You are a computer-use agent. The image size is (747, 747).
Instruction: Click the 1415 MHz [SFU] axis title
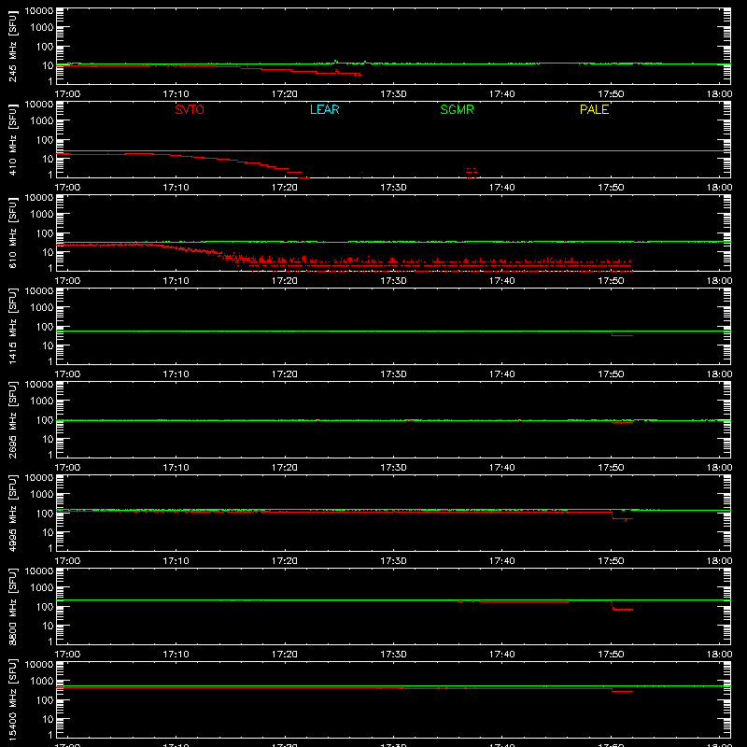13,326
